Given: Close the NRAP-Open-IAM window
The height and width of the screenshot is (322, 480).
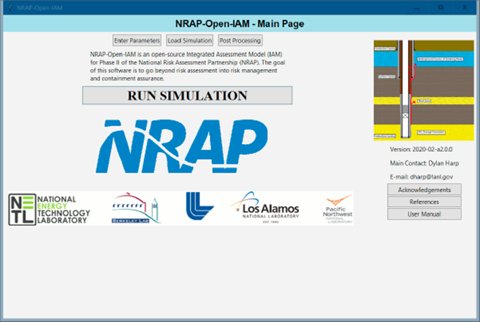Looking at the screenshot, I should [x=464, y=7].
